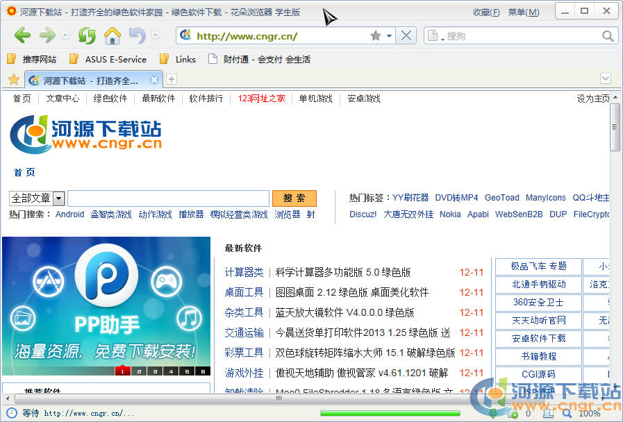Viewport: 623px width, 422px height.
Task: Expand the tab list dropdown at right
Action: pyautogui.click(x=605, y=79)
